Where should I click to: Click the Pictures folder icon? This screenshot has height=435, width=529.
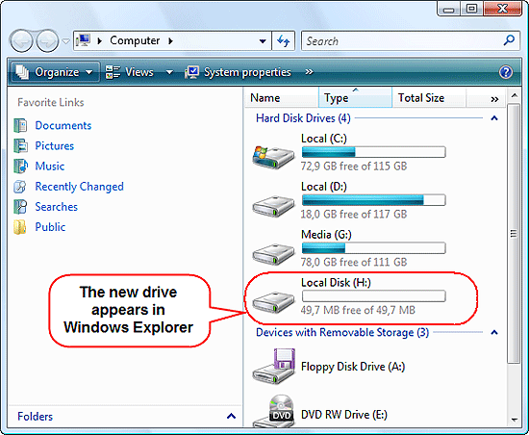(x=20, y=145)
